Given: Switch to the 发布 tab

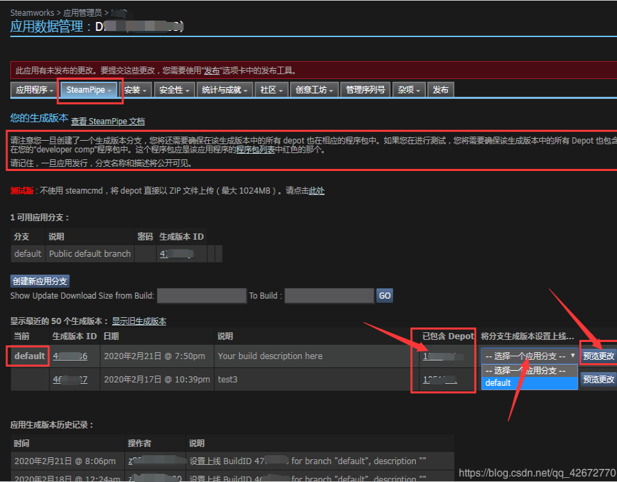Looking at the screenshot, I should pos(440,90).
